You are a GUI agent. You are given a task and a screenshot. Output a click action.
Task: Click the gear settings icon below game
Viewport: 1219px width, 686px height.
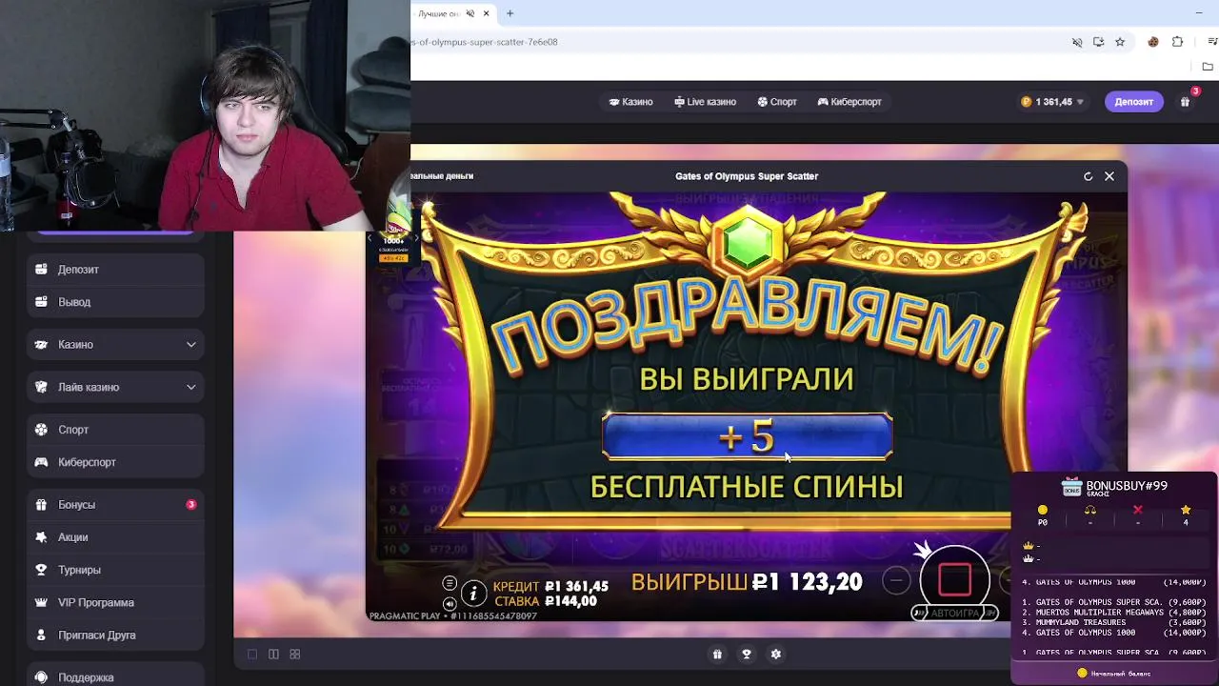[776, 654]
